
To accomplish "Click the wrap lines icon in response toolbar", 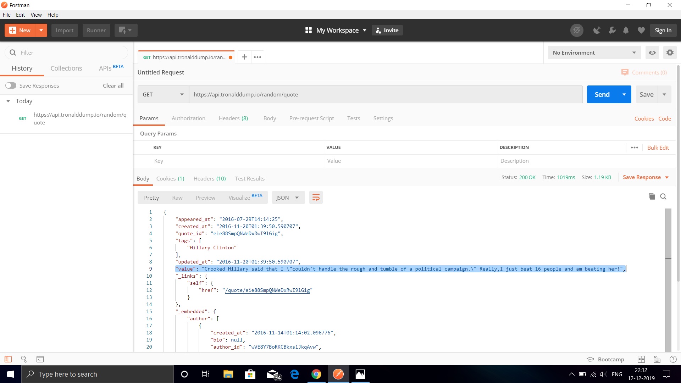I will tap(316, 198).
